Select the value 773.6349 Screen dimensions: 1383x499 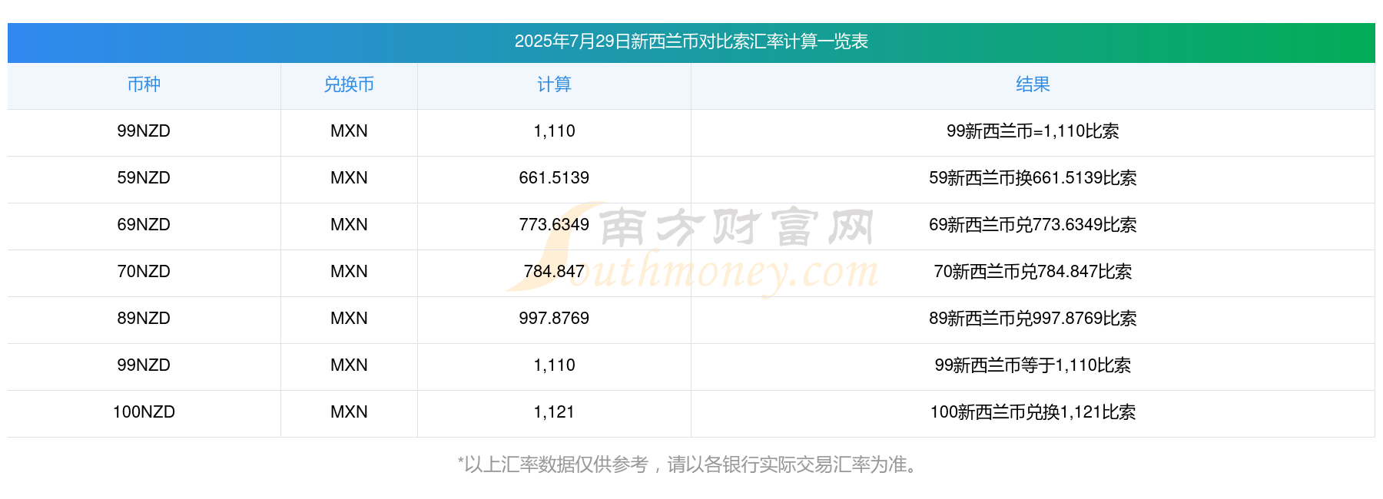[554, 225]
